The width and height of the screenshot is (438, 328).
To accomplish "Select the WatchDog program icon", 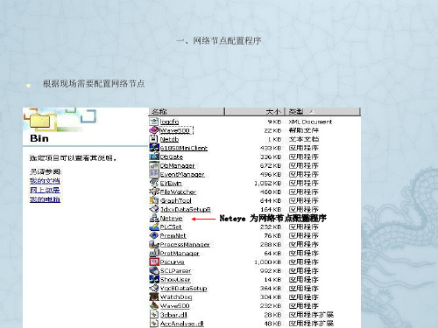I will [154, 297].
